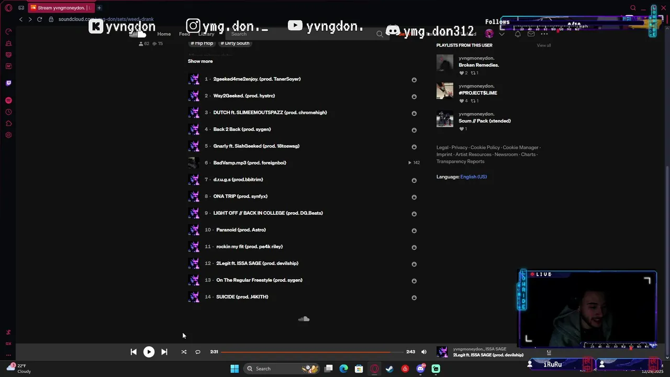The height and width of the screenshot is (377, 670).
Task: Expand the Show more description
Action: point(200,61)
